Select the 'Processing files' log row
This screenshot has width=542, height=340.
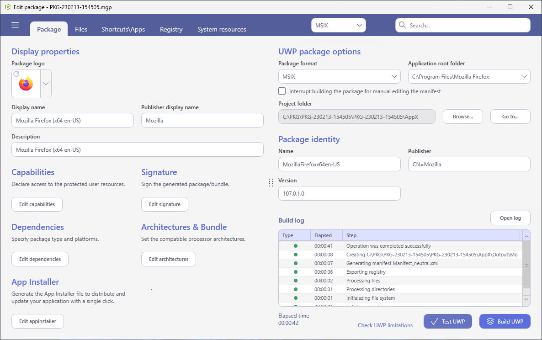pos(401,281)
